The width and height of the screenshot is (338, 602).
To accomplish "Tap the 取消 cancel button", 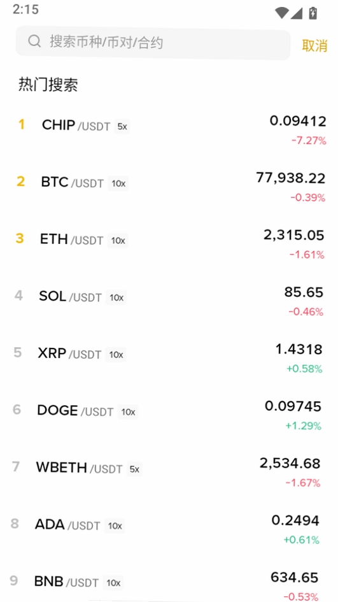I will pyautogui.click(x=314, y=46).
